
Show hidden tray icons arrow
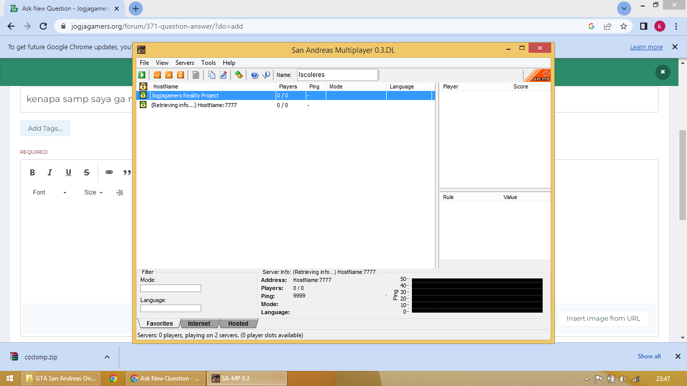click(x=587, y=379)
